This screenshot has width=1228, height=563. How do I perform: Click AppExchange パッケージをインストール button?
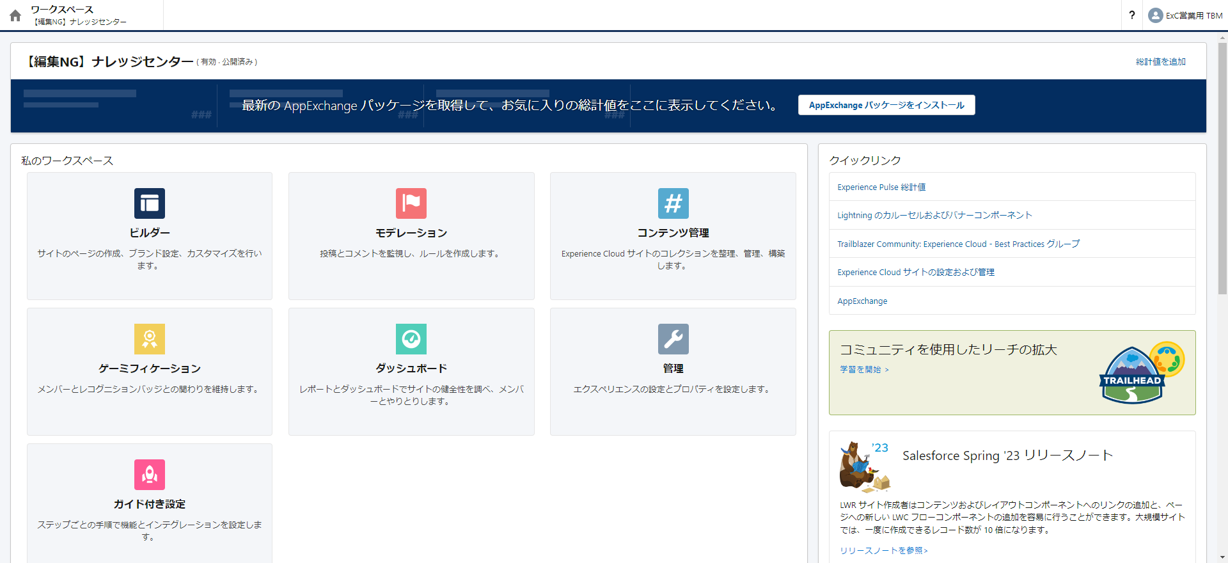[x=886, y=105]
